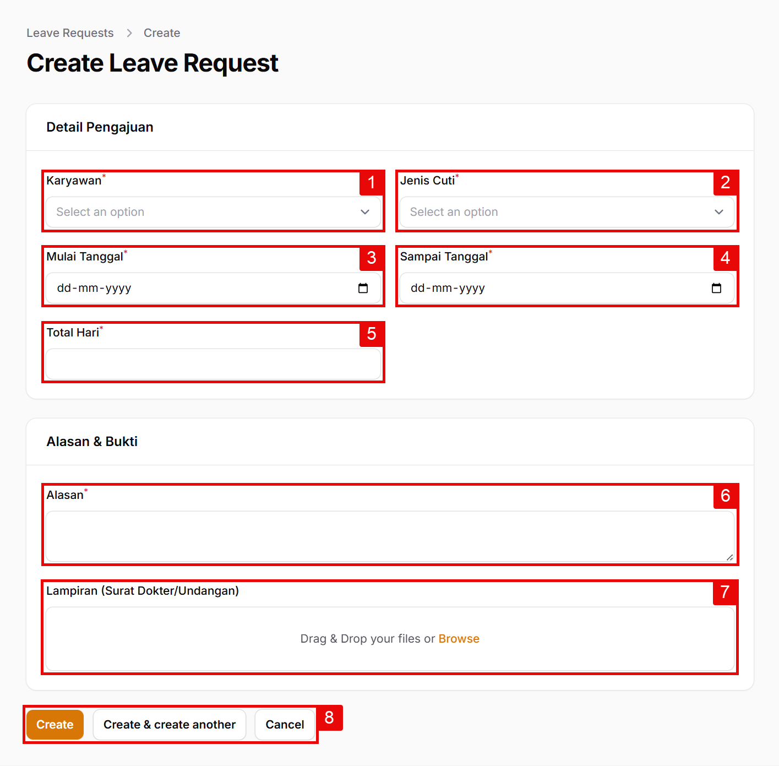Focus the Sampai Tanggal date field
The width and height of the screenshot is (779, 766).
551,288
